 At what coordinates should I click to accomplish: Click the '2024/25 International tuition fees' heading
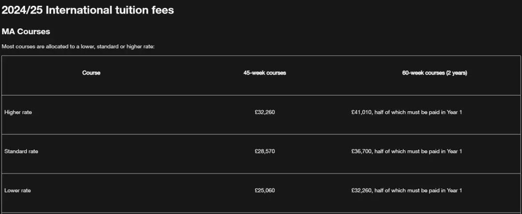coord(87,10)
